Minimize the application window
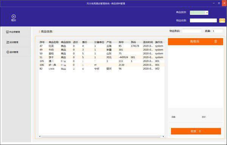227x145 pixels. tap(214, 3)
